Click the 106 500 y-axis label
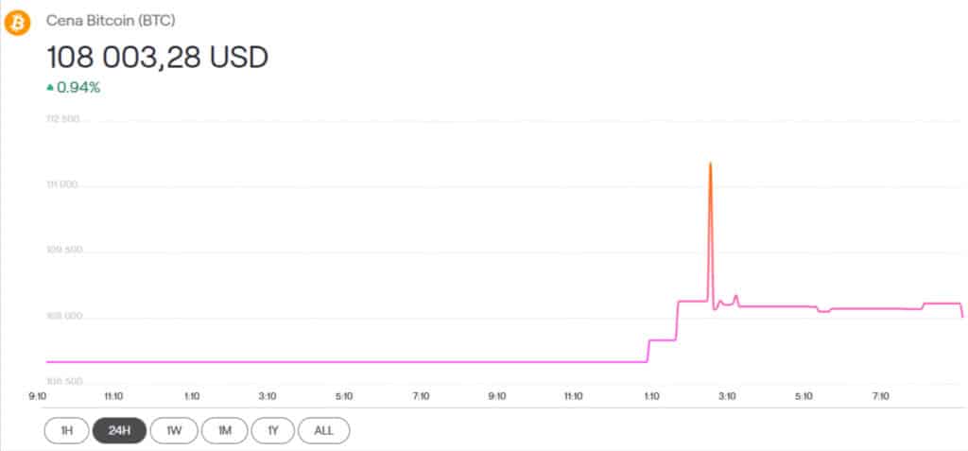Viewport: 968px width, 451px height. tap(62, 381)
